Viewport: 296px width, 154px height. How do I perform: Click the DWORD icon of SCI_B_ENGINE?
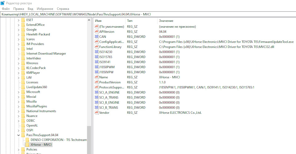point(97,103)
